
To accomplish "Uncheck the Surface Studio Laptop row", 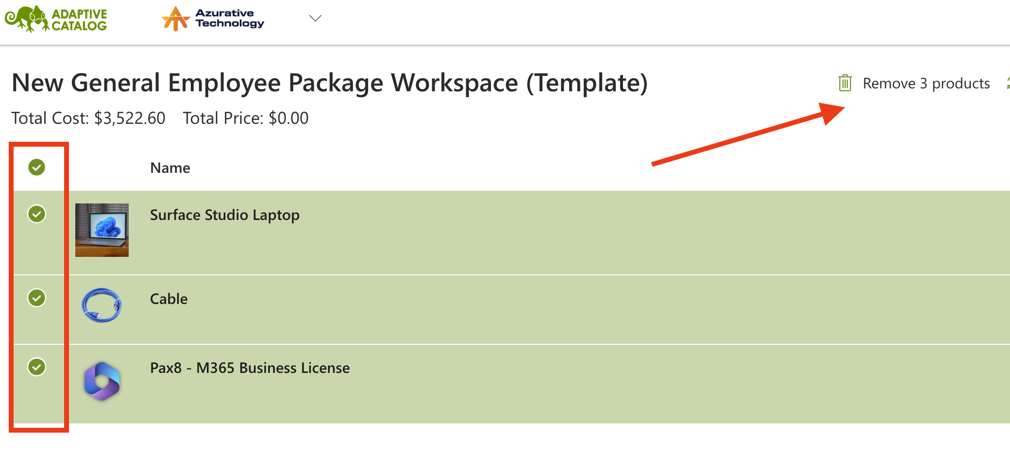I will click(37, 214).
